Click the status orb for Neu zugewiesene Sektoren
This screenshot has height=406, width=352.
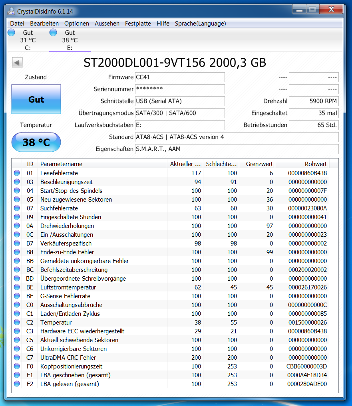click(x=17, y=199)
